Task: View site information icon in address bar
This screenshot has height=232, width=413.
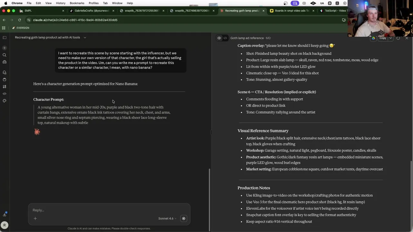Action: pos(29,20)
